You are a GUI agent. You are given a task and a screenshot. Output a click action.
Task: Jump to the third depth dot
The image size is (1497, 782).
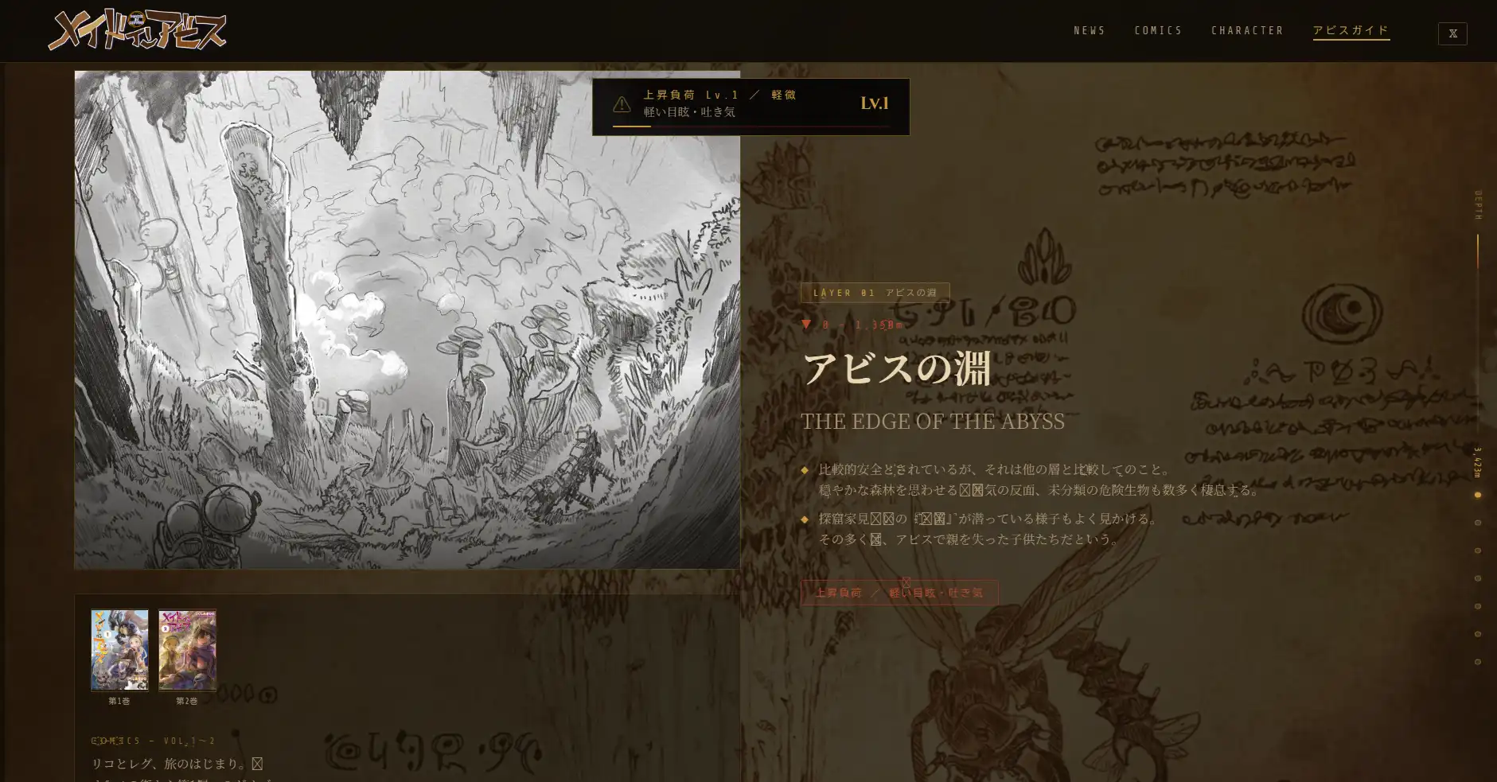[1478, 551]
